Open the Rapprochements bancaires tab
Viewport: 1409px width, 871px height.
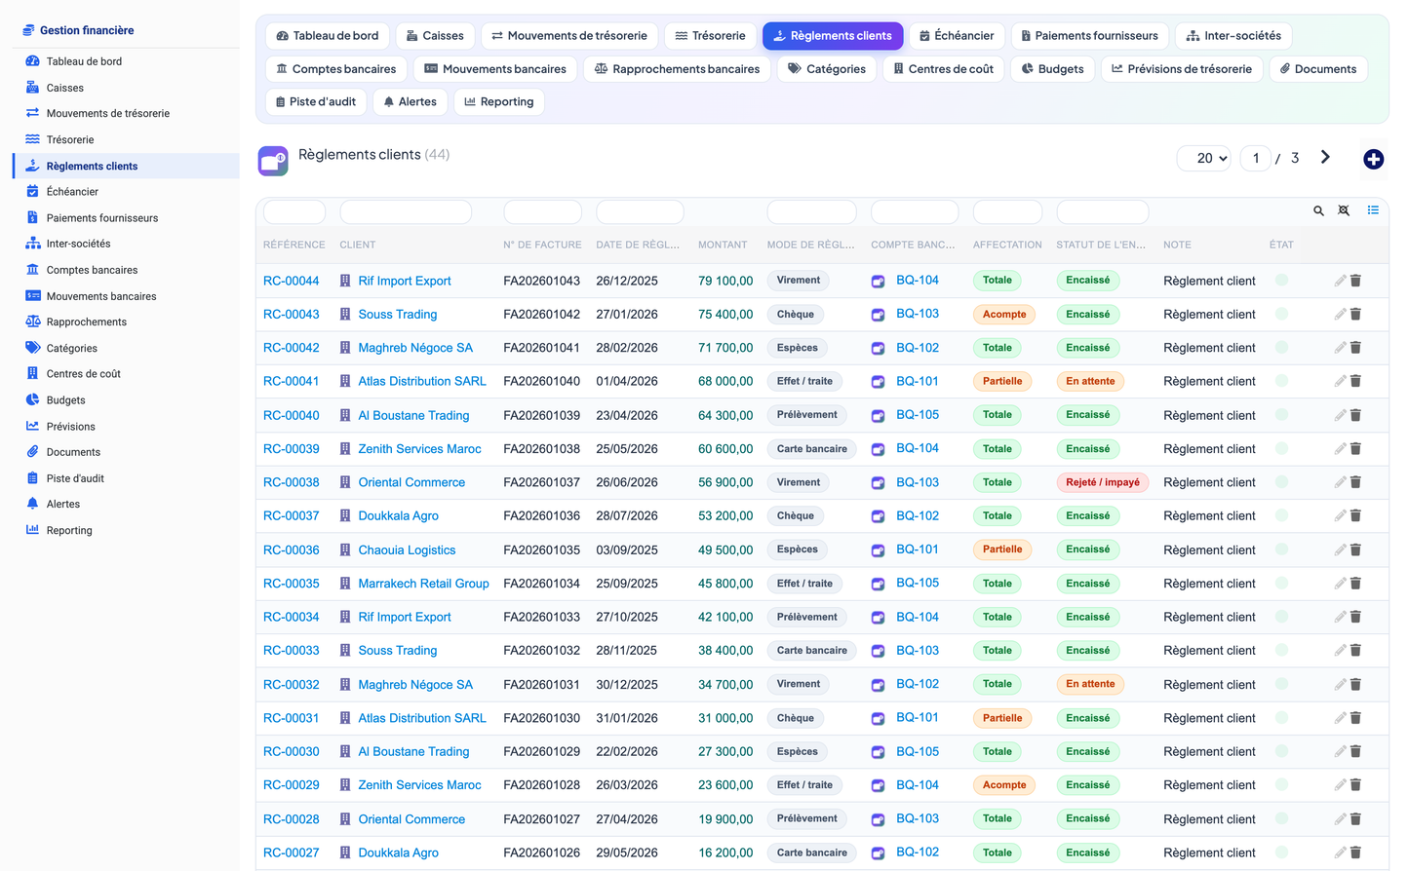pyautogui.click(x=678, y=69)
